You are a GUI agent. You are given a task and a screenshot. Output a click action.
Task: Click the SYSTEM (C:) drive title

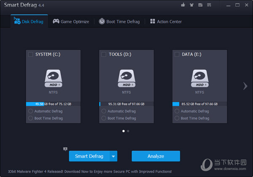[48, 54]
